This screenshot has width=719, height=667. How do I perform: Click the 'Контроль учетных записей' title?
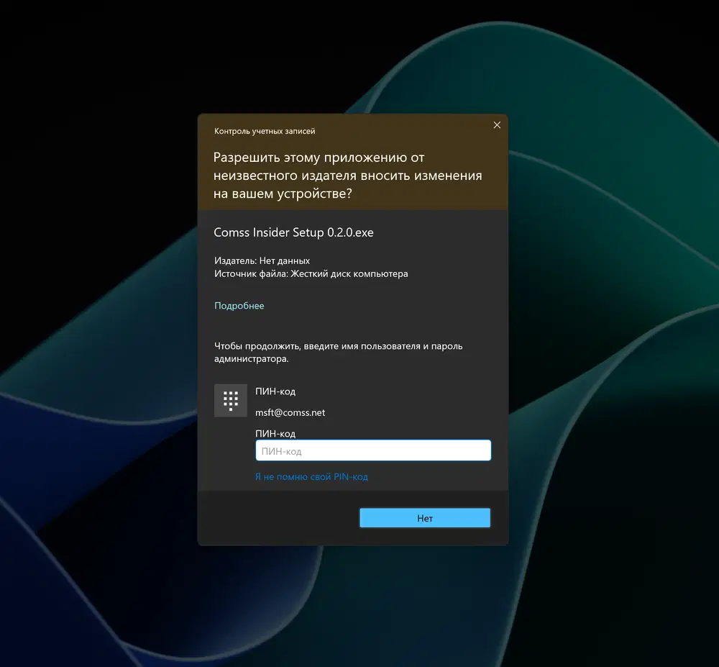265,131
